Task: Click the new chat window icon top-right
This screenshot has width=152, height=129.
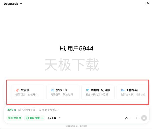Action: click(147, 4)
